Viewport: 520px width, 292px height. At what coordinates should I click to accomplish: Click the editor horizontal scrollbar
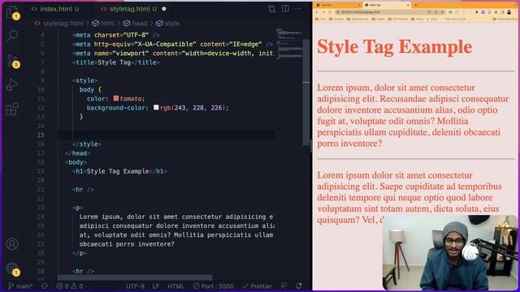[135, 277]
